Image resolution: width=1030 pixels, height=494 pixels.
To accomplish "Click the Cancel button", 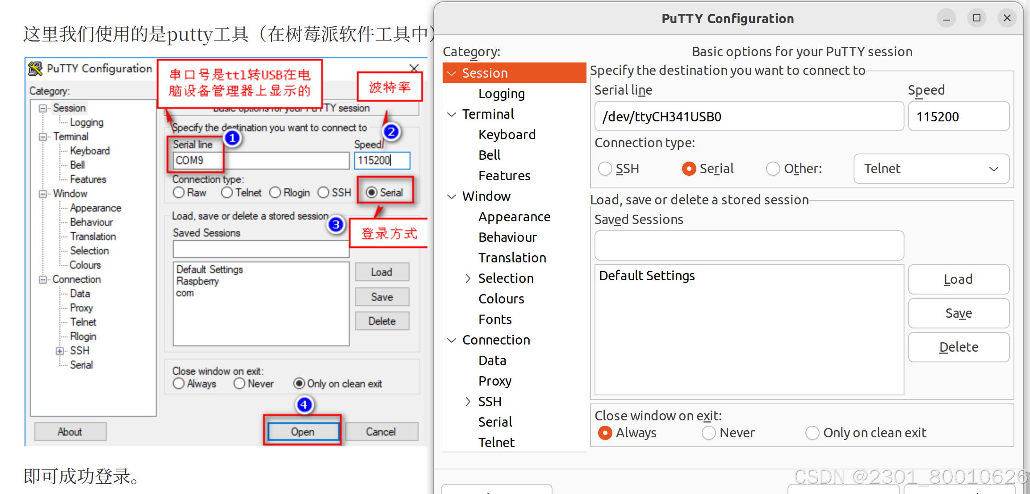I will click(381, 431).
